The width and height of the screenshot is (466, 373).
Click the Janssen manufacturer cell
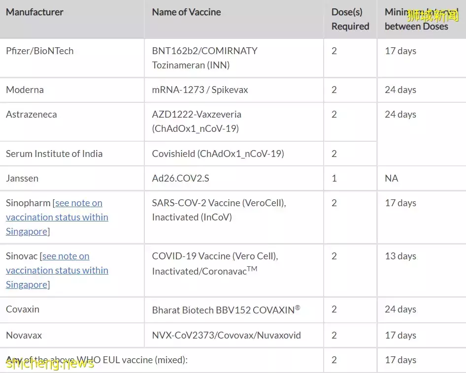(22, 179)
